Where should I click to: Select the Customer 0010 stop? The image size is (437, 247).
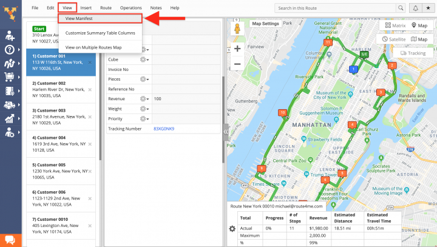pyautogui.click(x=61, y=225)
